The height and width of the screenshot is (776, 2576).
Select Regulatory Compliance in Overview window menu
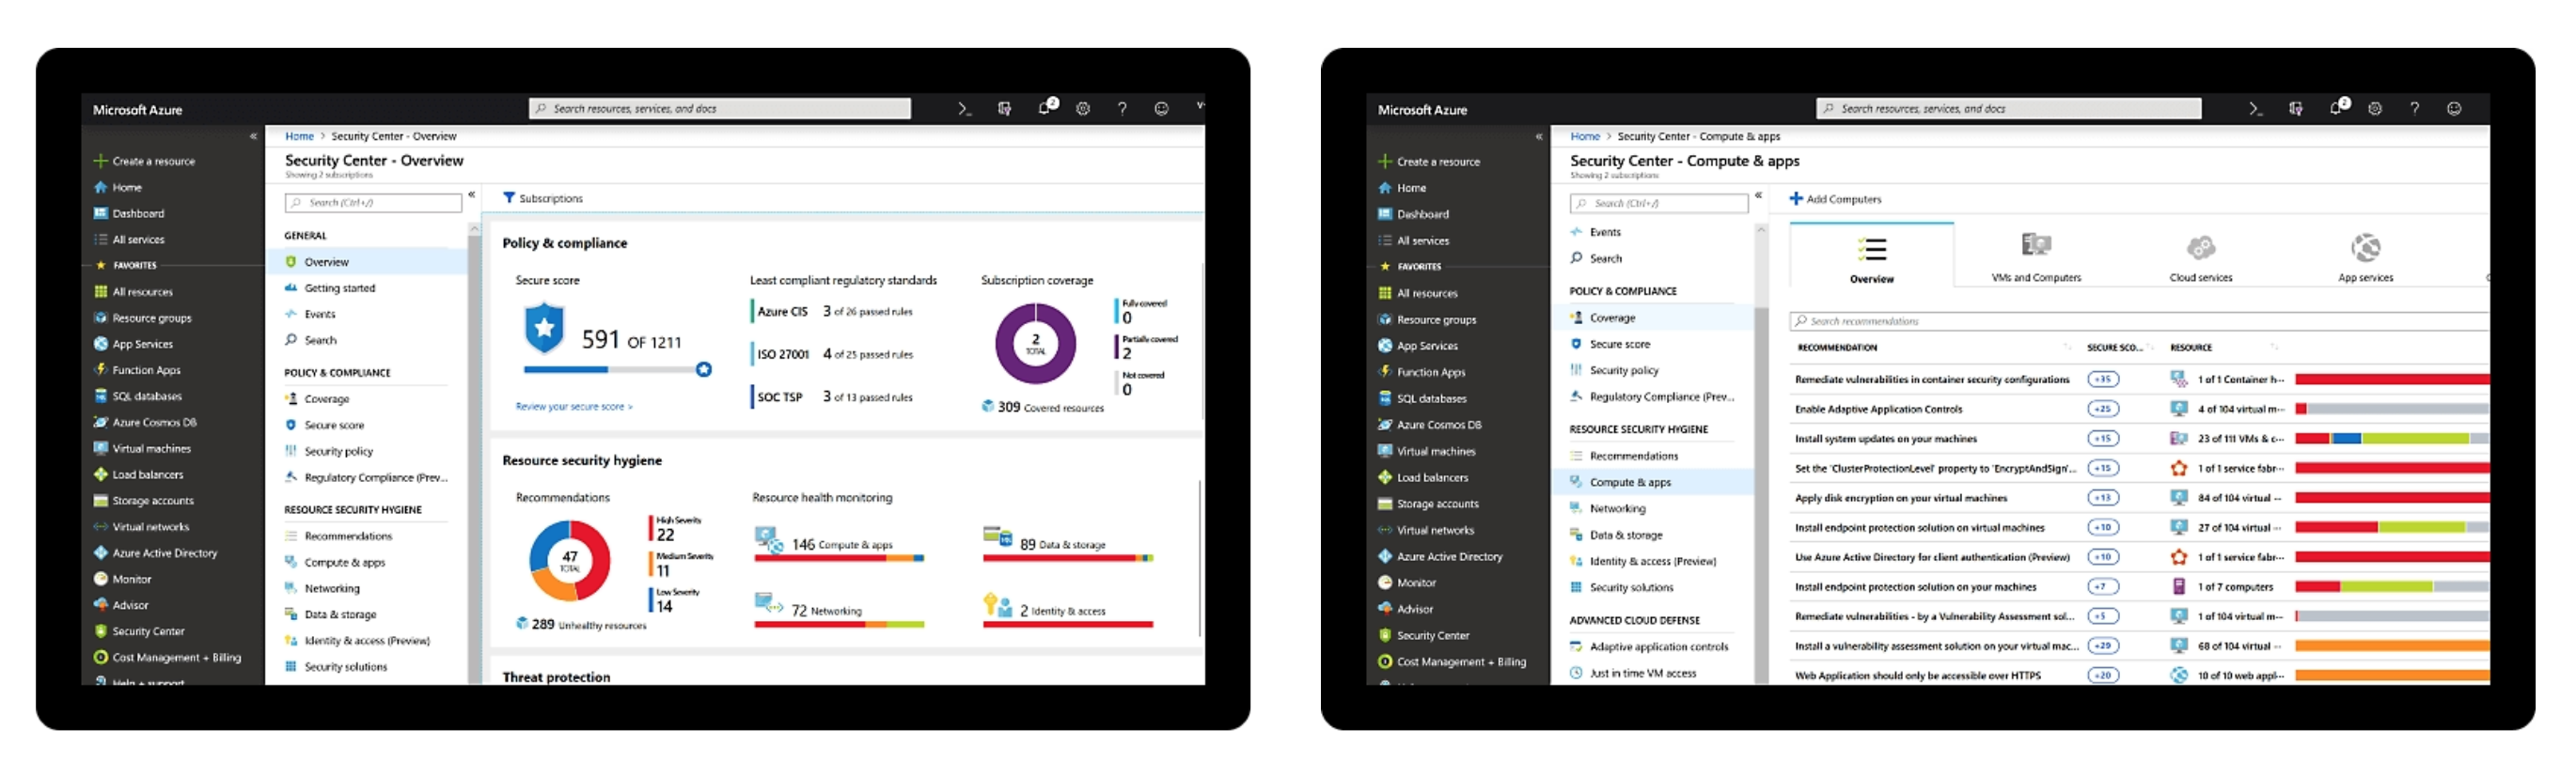click(375, 477)
